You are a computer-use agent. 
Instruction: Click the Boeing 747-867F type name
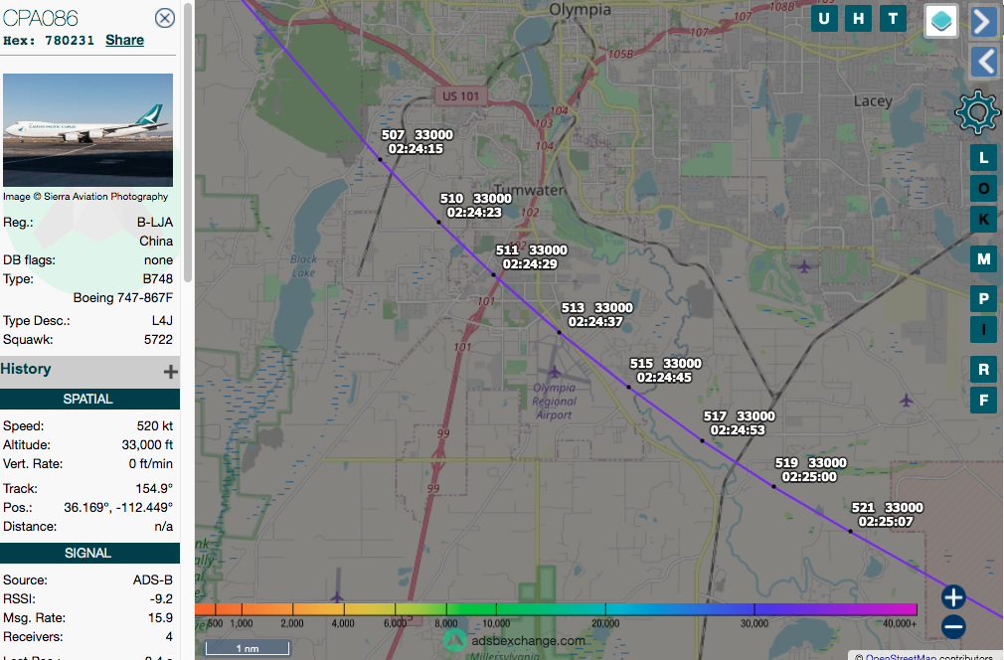pyautogui.click(x=123, y=297)
